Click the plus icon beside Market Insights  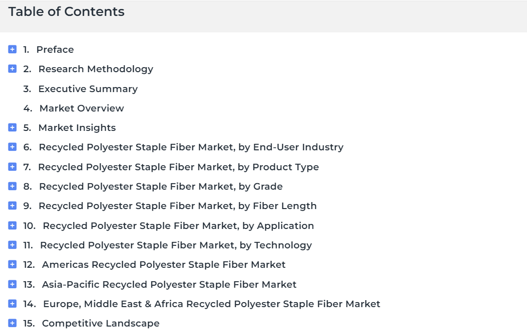12,128
